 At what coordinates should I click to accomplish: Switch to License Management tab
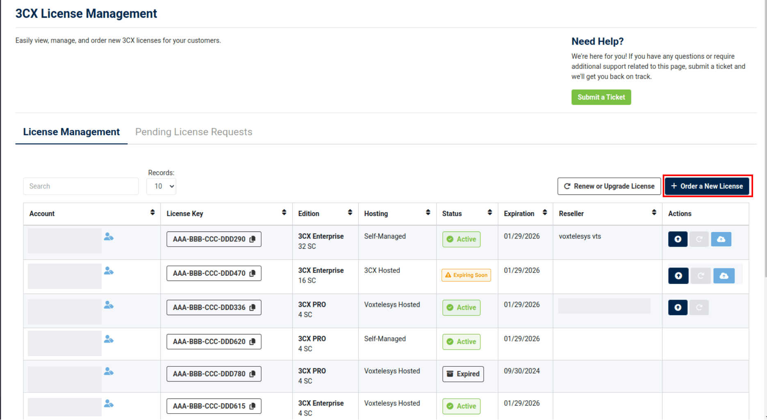(x=71, y=132)
